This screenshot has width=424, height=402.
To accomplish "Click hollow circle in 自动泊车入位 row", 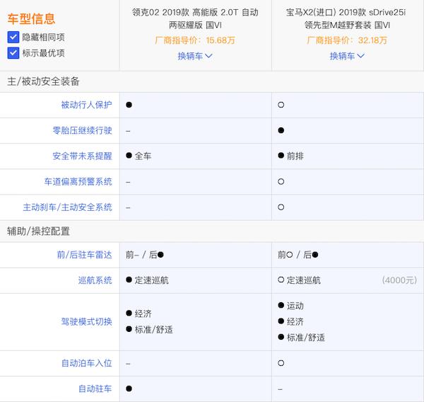I will pos(281,363).
